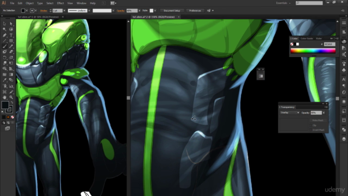Viewport: 348px width, 196px height.
Task: Change screen mode at toolbar bottom
Action: pos(7,128)
